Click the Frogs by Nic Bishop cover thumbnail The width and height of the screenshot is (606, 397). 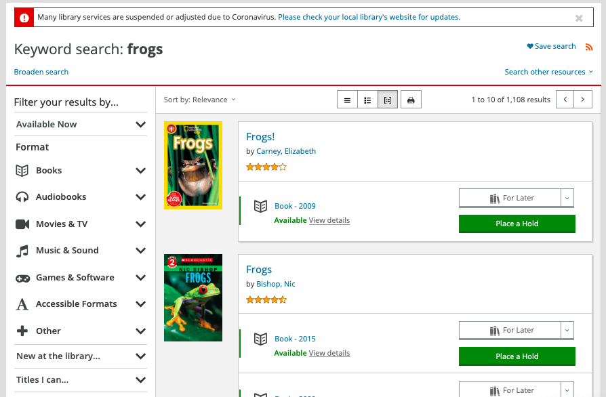[x=193, y=298]
